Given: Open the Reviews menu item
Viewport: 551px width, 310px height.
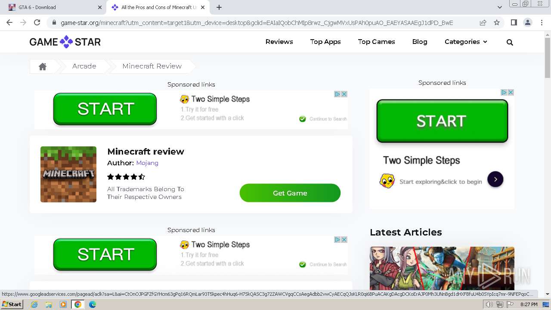Looking at the screenshot, I should coord(279,42).
